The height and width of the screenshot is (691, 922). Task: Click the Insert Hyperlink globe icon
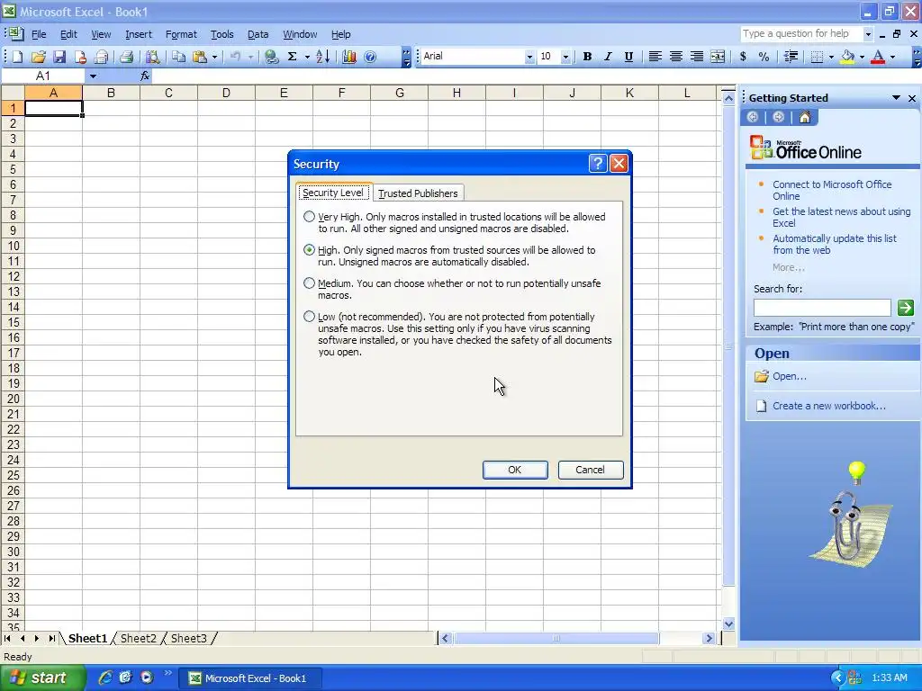(x=271, y=57)
